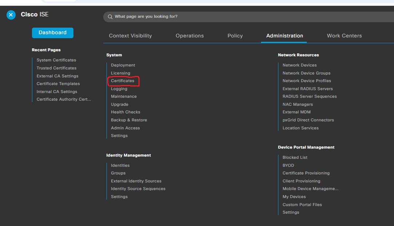Open Client Provisioning page
394x226 pixels.
(302, 181)
